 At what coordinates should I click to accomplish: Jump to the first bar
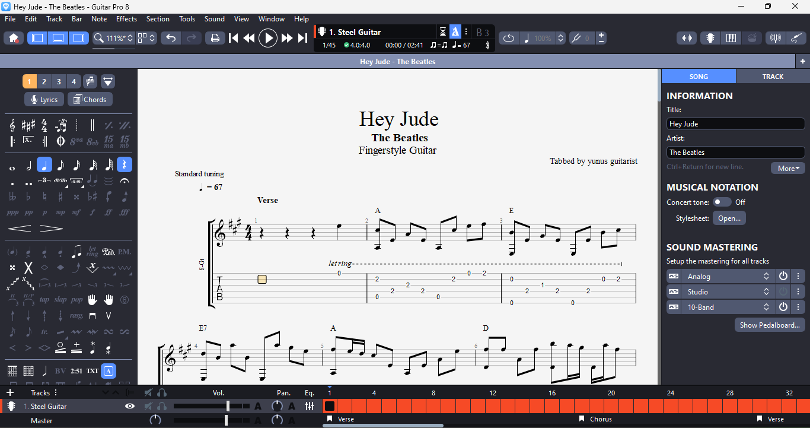click(234, 38)
